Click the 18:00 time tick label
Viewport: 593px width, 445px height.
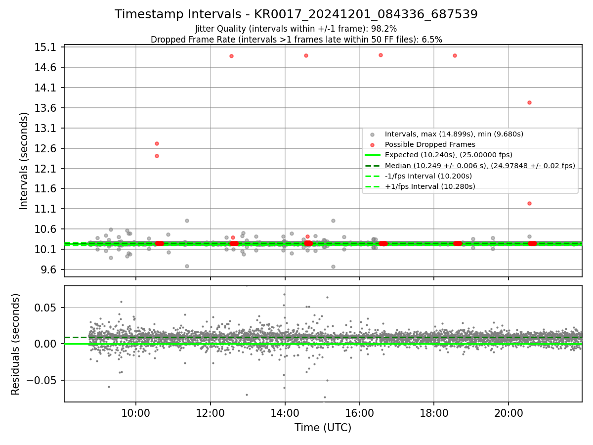tap(434, 413)
